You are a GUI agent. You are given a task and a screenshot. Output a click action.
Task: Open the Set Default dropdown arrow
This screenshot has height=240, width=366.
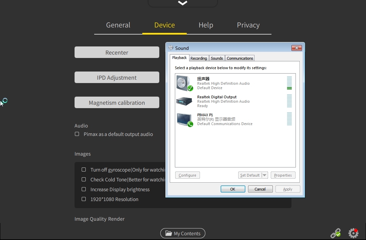(x=265, y=175)
